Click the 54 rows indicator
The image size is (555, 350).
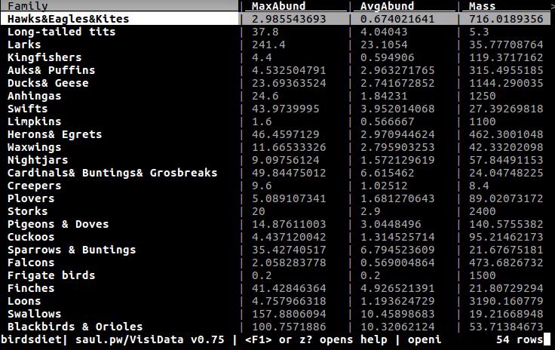[520, 339]
